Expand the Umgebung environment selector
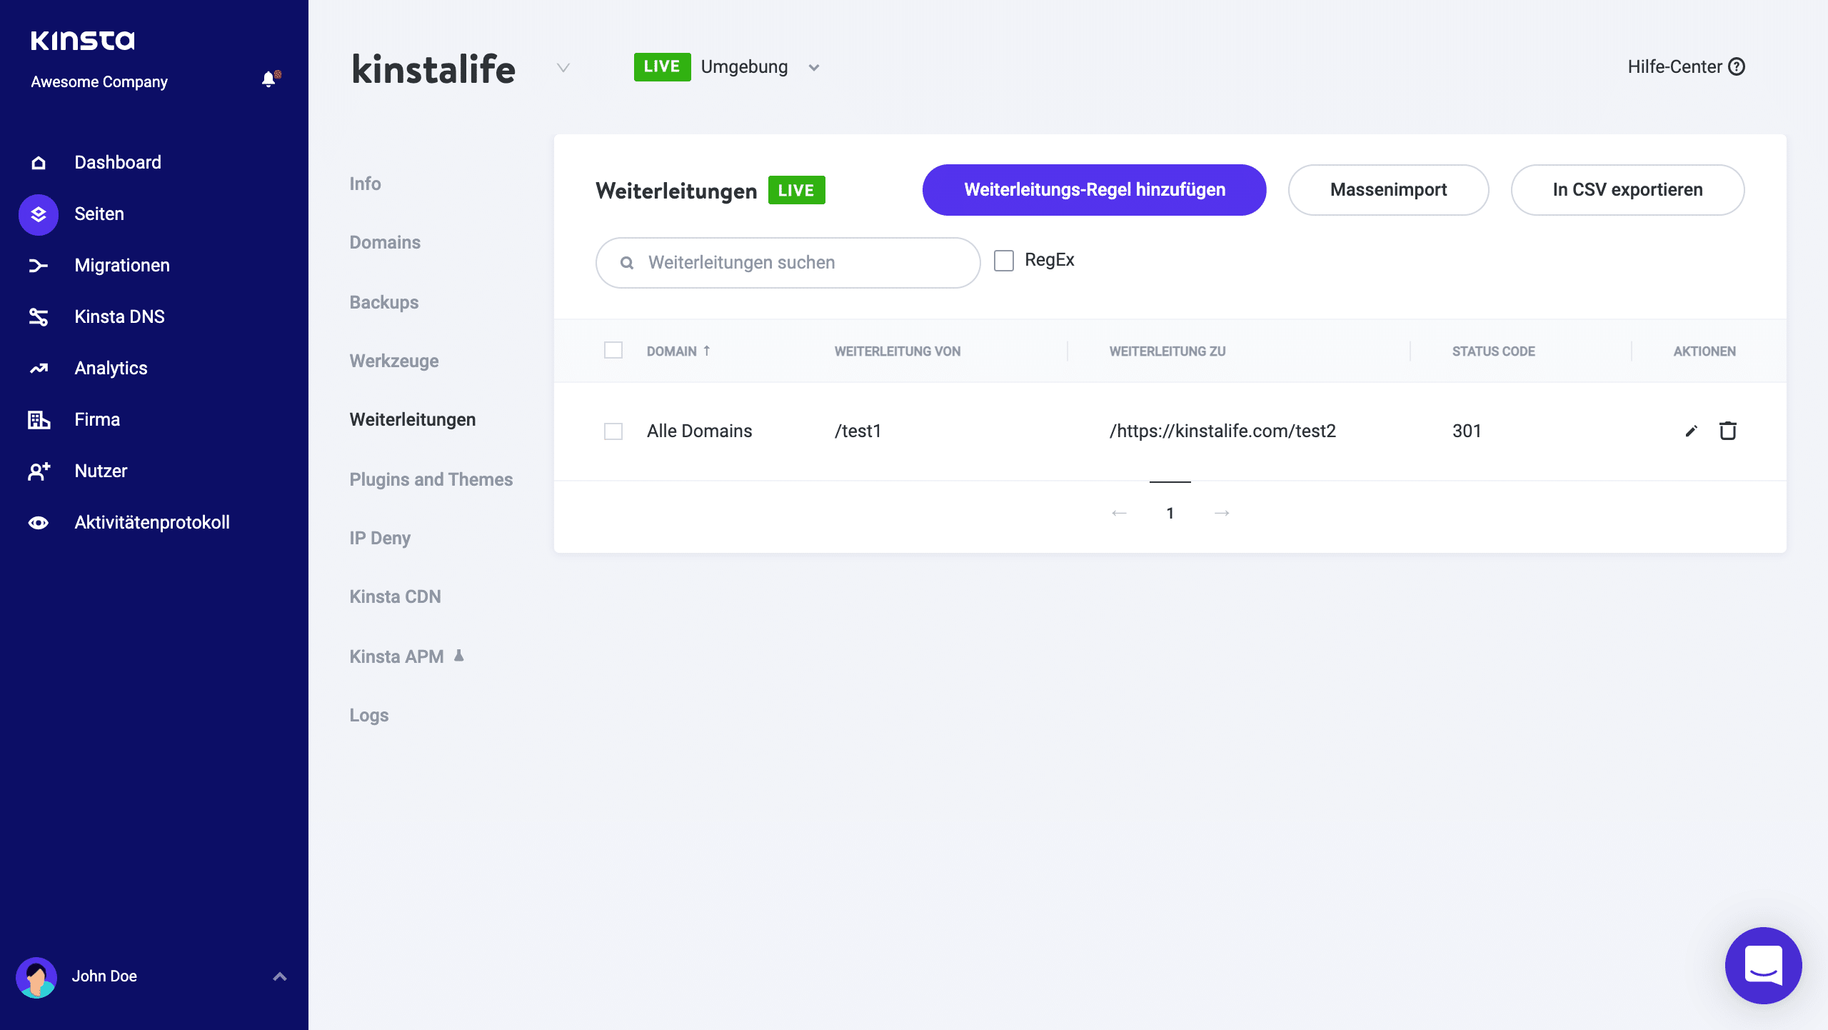This screenshot has width=1828, height=1030. 814,66
